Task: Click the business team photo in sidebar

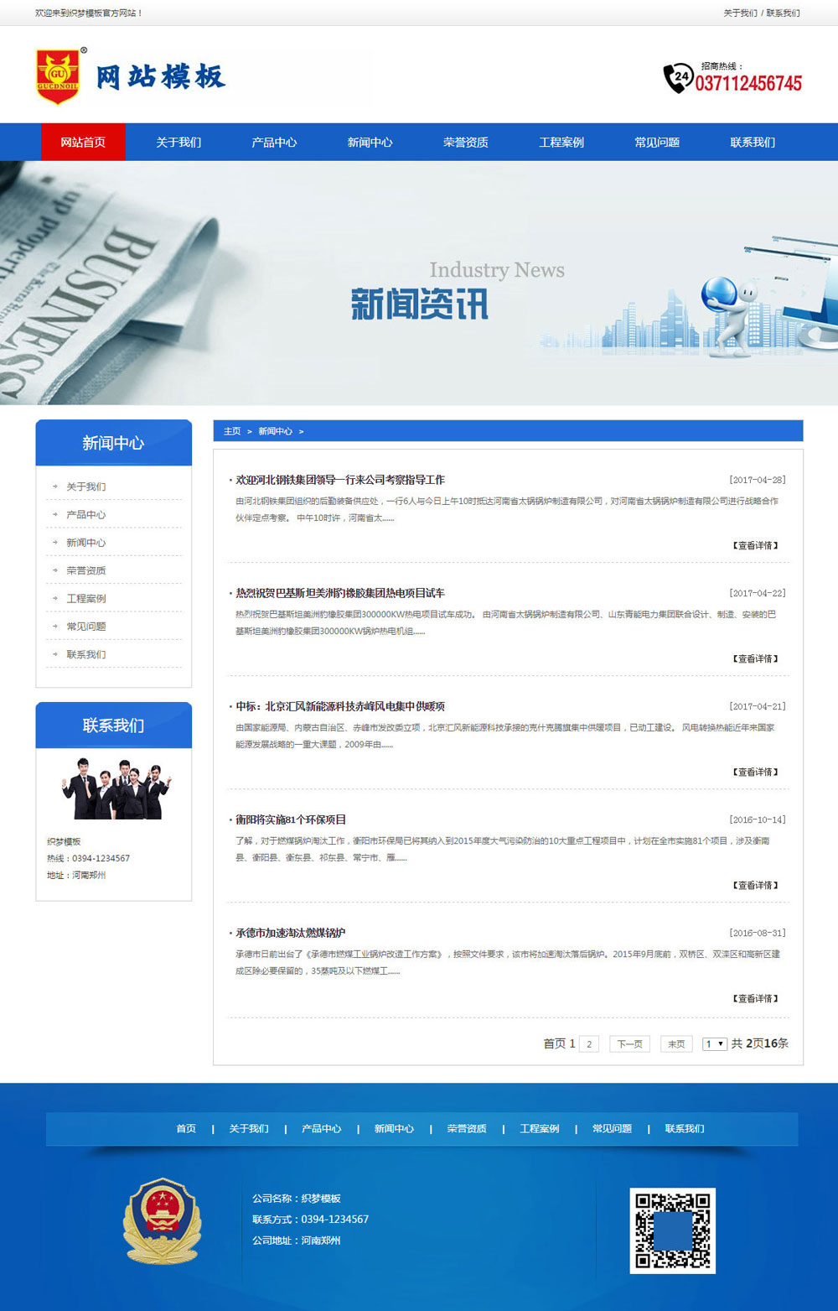Action: [115, 788]
